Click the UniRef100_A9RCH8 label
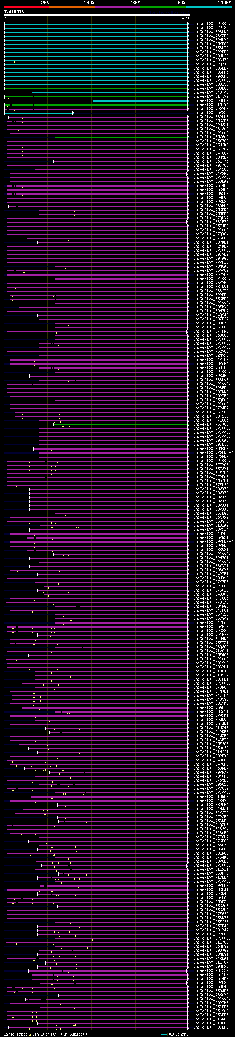The image size is (235, 1037). 211,76
